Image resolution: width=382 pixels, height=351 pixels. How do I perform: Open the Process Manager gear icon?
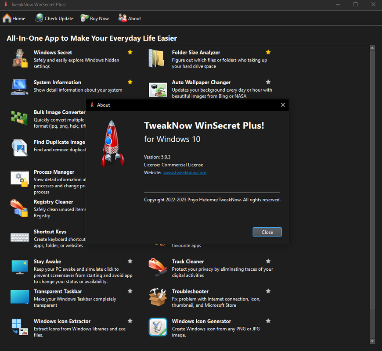tap(19, 179)
